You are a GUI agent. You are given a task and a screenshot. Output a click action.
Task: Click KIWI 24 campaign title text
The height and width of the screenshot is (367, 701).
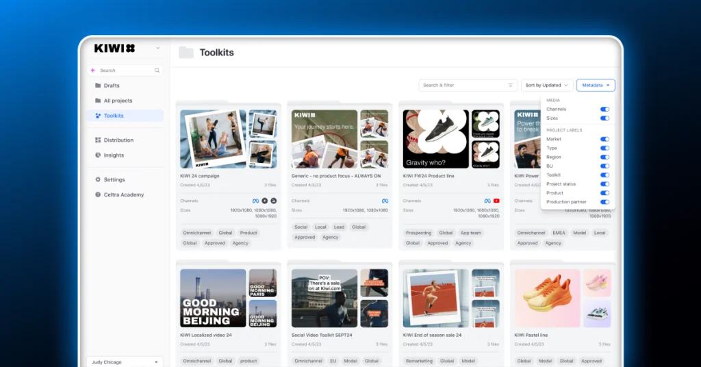pos(199,176)
